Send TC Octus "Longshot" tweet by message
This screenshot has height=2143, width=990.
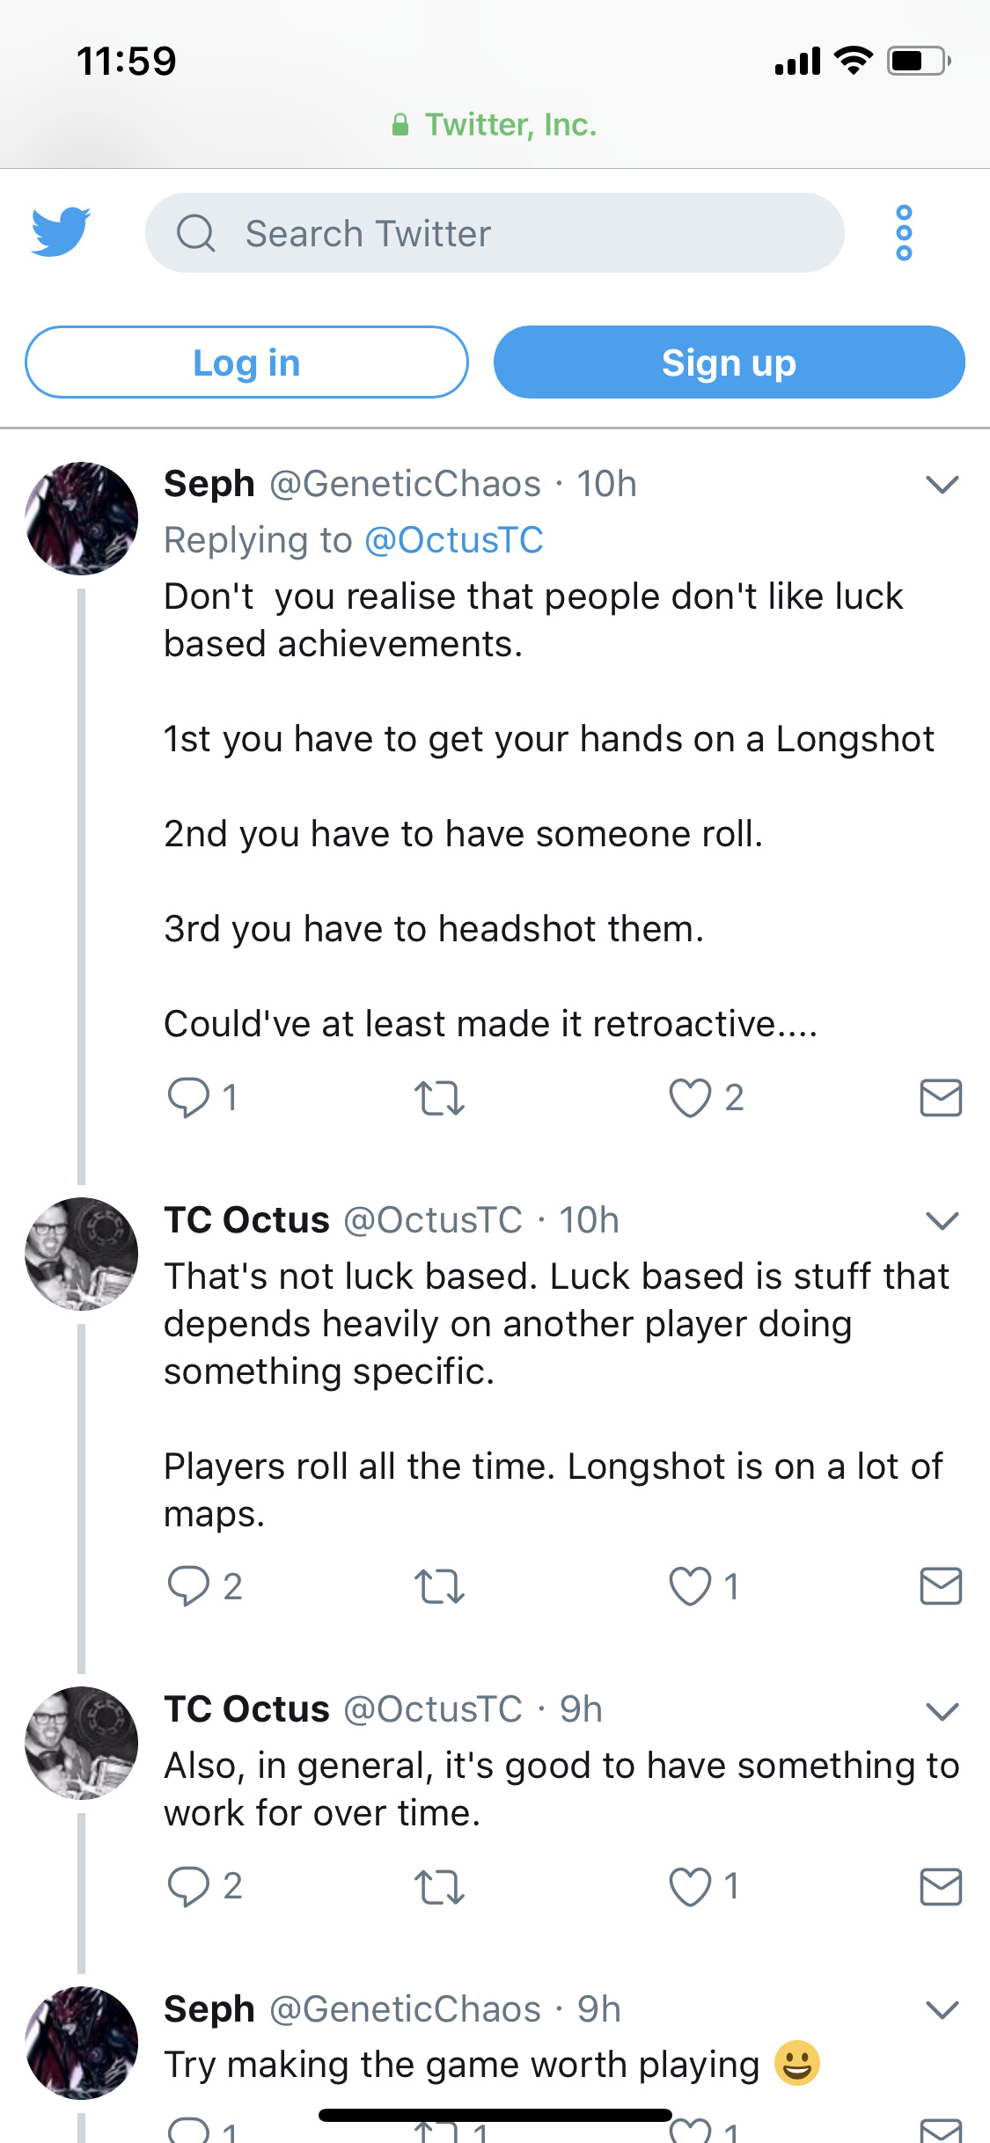click(x=941, y=1586)
